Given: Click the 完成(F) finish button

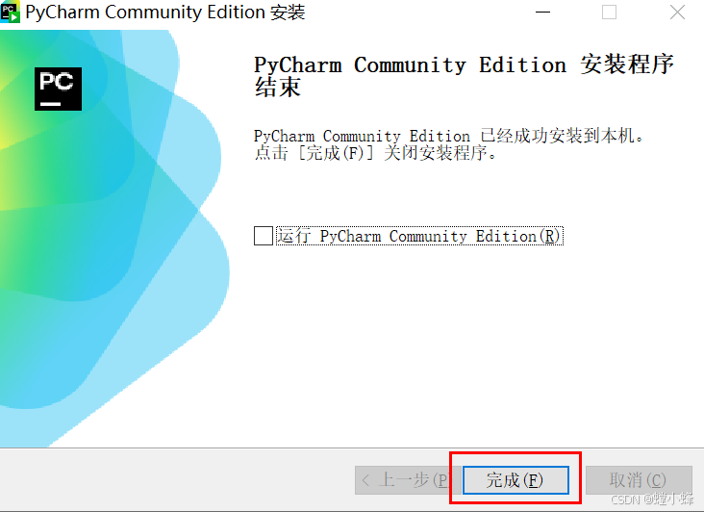Looking at the screenshot, I should point(515,480).
